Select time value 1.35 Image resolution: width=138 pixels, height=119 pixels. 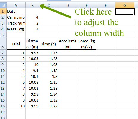tap(49, 82)
